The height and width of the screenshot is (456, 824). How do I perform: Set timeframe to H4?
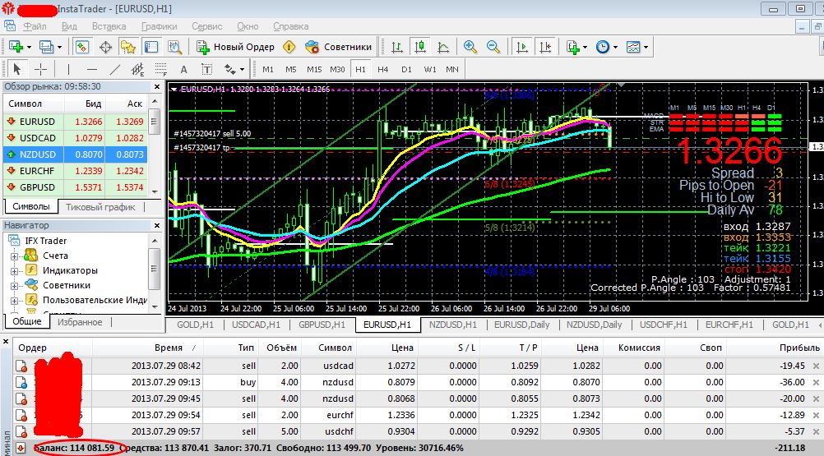[x=382, y=69]
